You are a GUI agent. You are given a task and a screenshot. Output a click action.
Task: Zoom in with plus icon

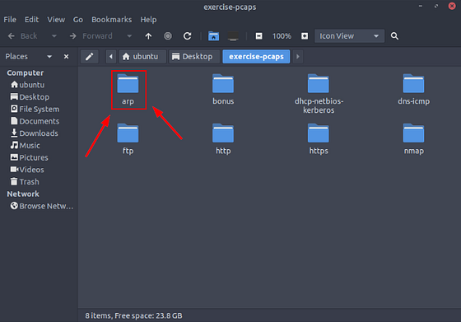tap(305, 36)
